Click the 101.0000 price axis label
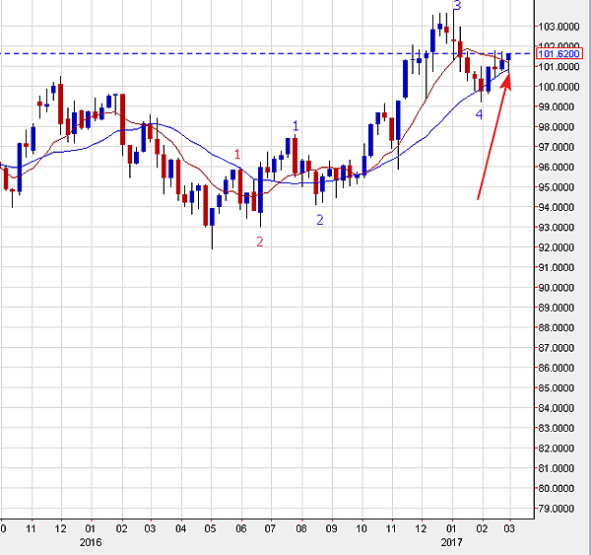The width and height of the screenshot is (591, 555). pos(558,67)
